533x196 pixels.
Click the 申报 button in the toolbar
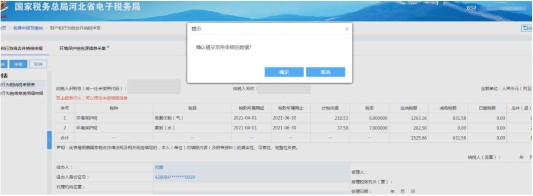18,64
